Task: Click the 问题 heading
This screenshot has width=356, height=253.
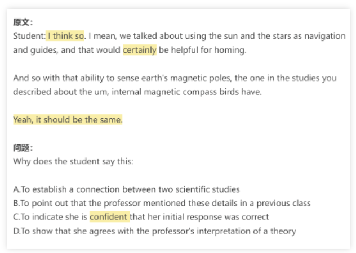Action: [x=23, y=148]
